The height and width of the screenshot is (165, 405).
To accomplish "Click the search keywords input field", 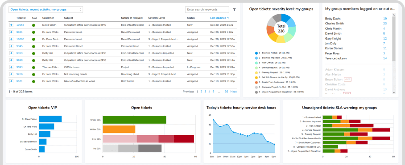I will (x=207, y=9).
